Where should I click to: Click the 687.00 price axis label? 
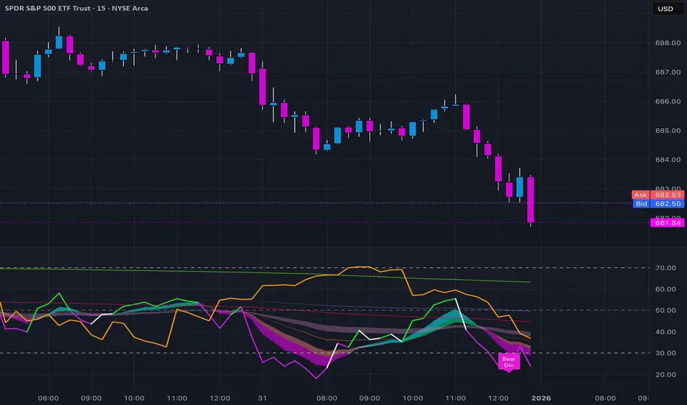coord(668,72)
